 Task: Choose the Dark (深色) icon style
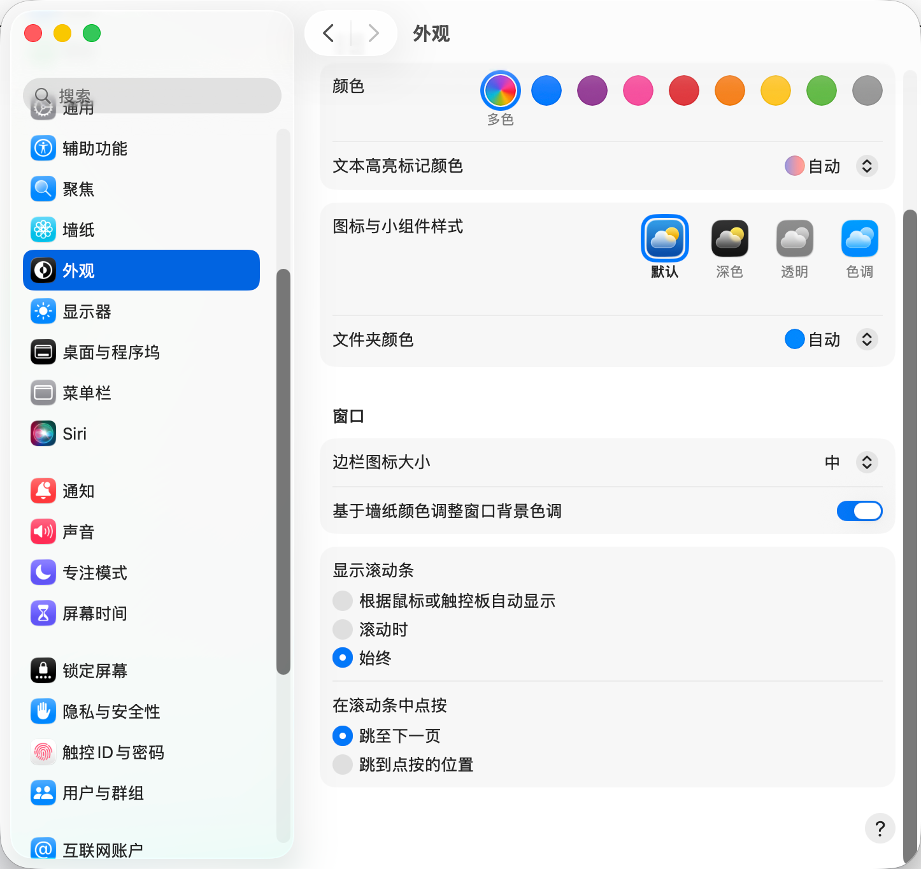click(x=729, y=239)
